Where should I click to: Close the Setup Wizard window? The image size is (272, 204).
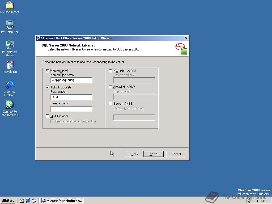[186, 38]
